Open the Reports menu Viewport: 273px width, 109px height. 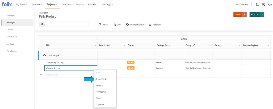(93, 5)
